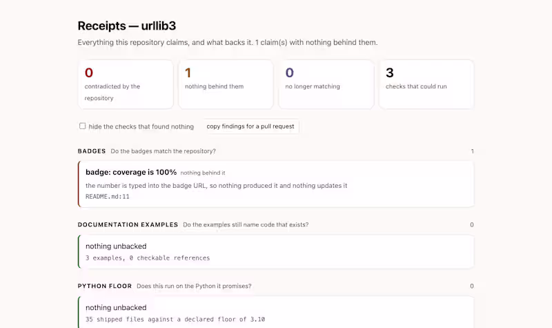This screenshot has height=328, width=552.
Task: Click Do the badges match the repository?
Action: (x=164, y=151)
